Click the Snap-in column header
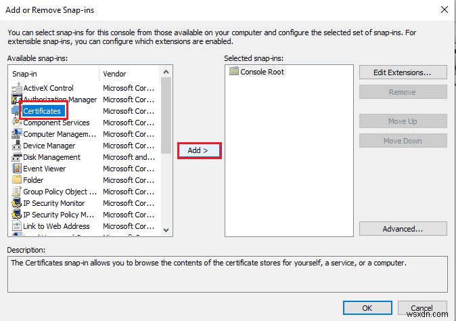This screenshot has height=321, width=456. point(54,74)
